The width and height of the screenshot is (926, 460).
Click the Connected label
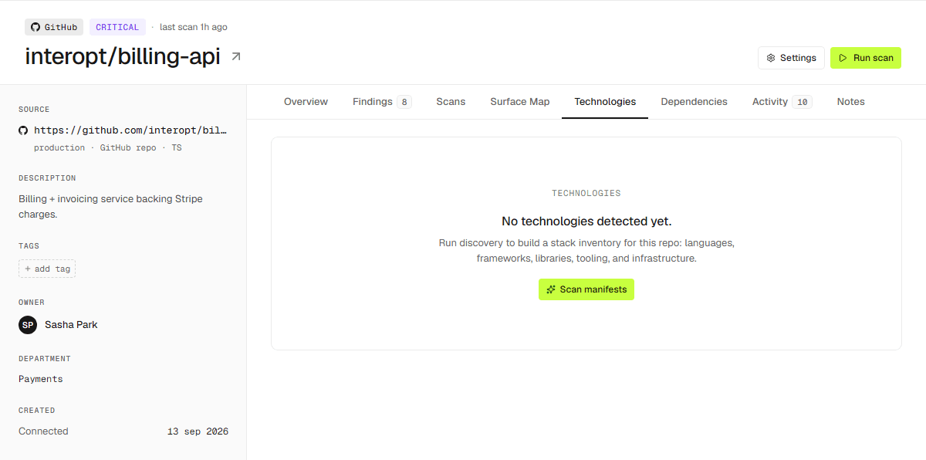click(x=43, y=431)
